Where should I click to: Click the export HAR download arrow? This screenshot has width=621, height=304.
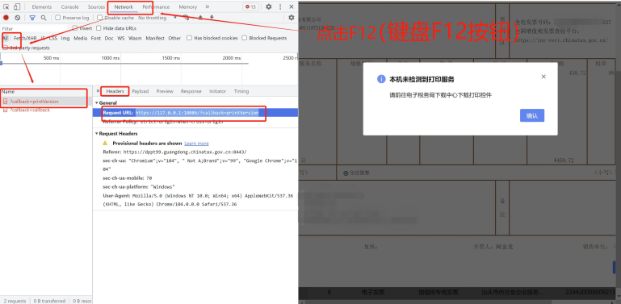point(212,18)
